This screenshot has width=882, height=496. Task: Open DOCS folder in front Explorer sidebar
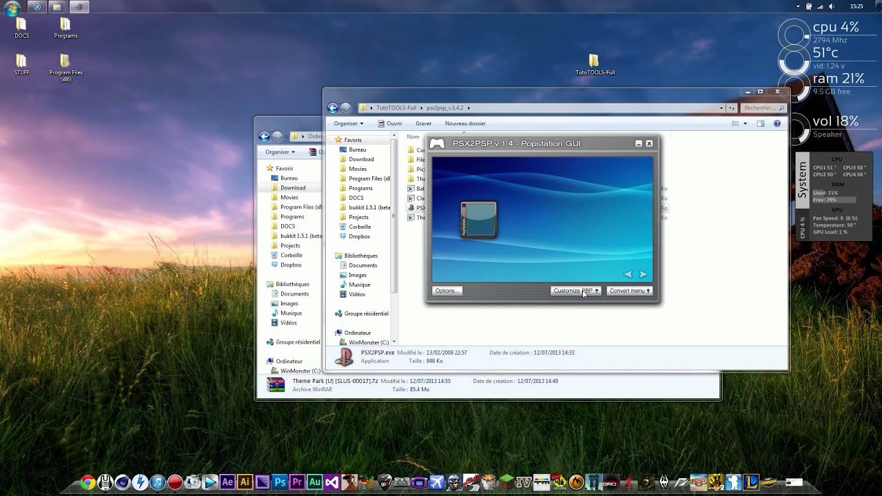pos(351,198)
